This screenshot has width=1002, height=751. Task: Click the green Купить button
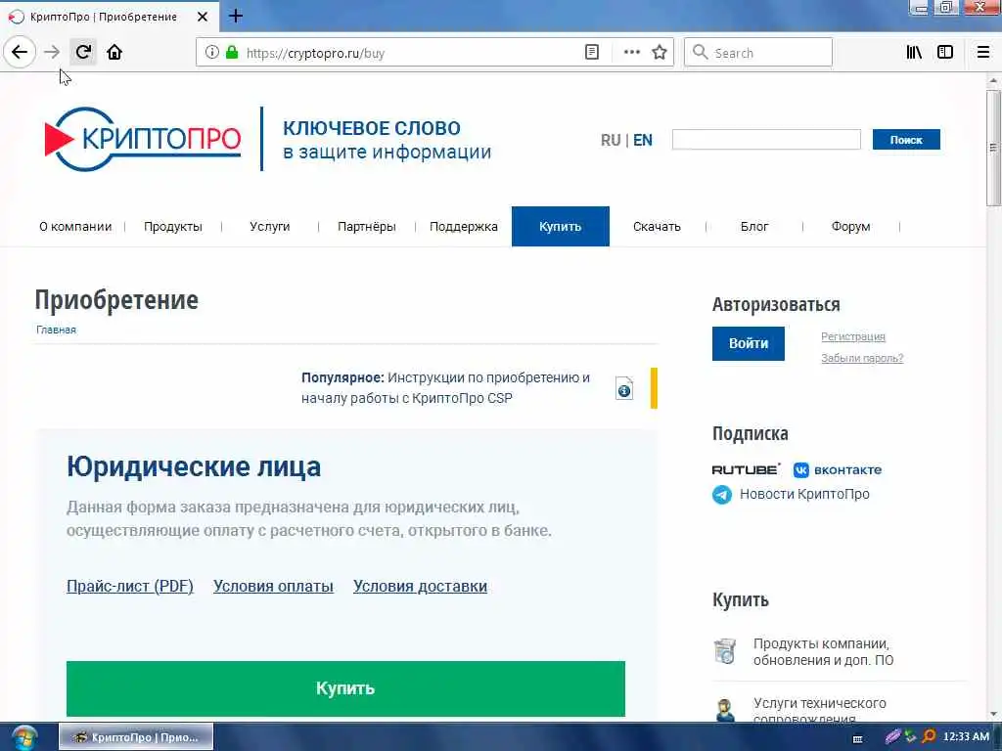tap(345, 688)
